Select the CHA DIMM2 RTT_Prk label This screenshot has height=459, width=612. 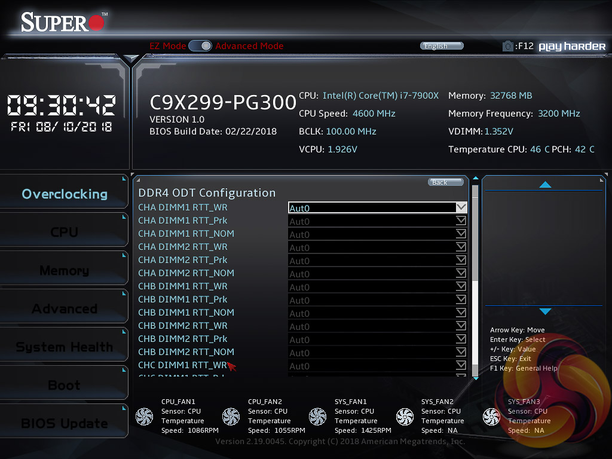pos(183,260)
